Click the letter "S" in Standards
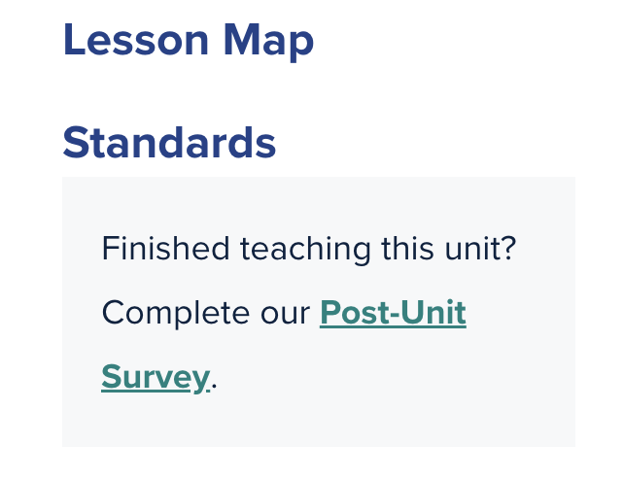624x478 pixels. coord(76,143)
